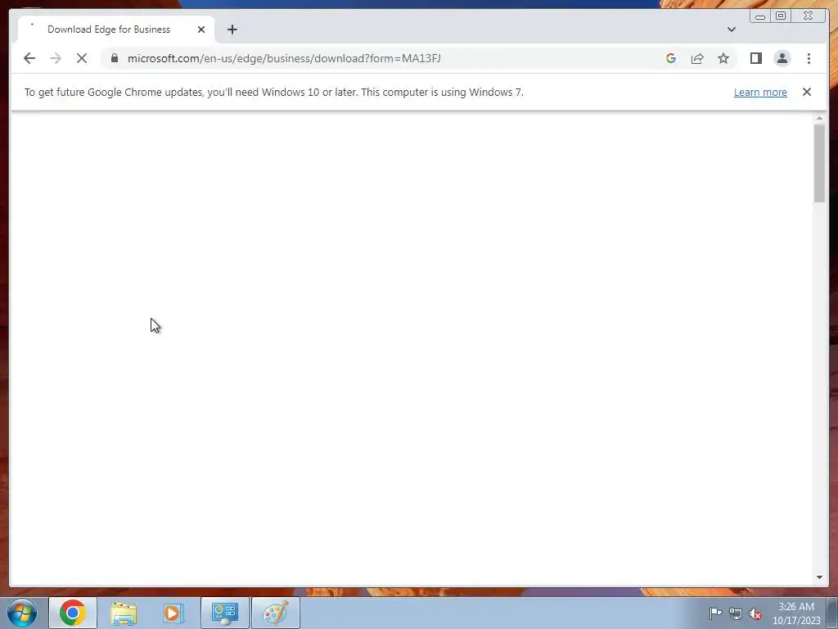This screenshot has height=629, width=838.
Task: Click the Google icon in address bar
Action: (x=671, y=58)
